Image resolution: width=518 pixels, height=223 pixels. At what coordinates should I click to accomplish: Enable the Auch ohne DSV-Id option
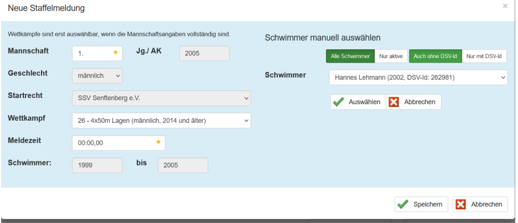(435, 56)
